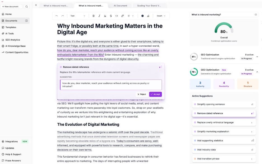Accept the suggested rewrite
This screenshot has height=164, width=262.
155,94
